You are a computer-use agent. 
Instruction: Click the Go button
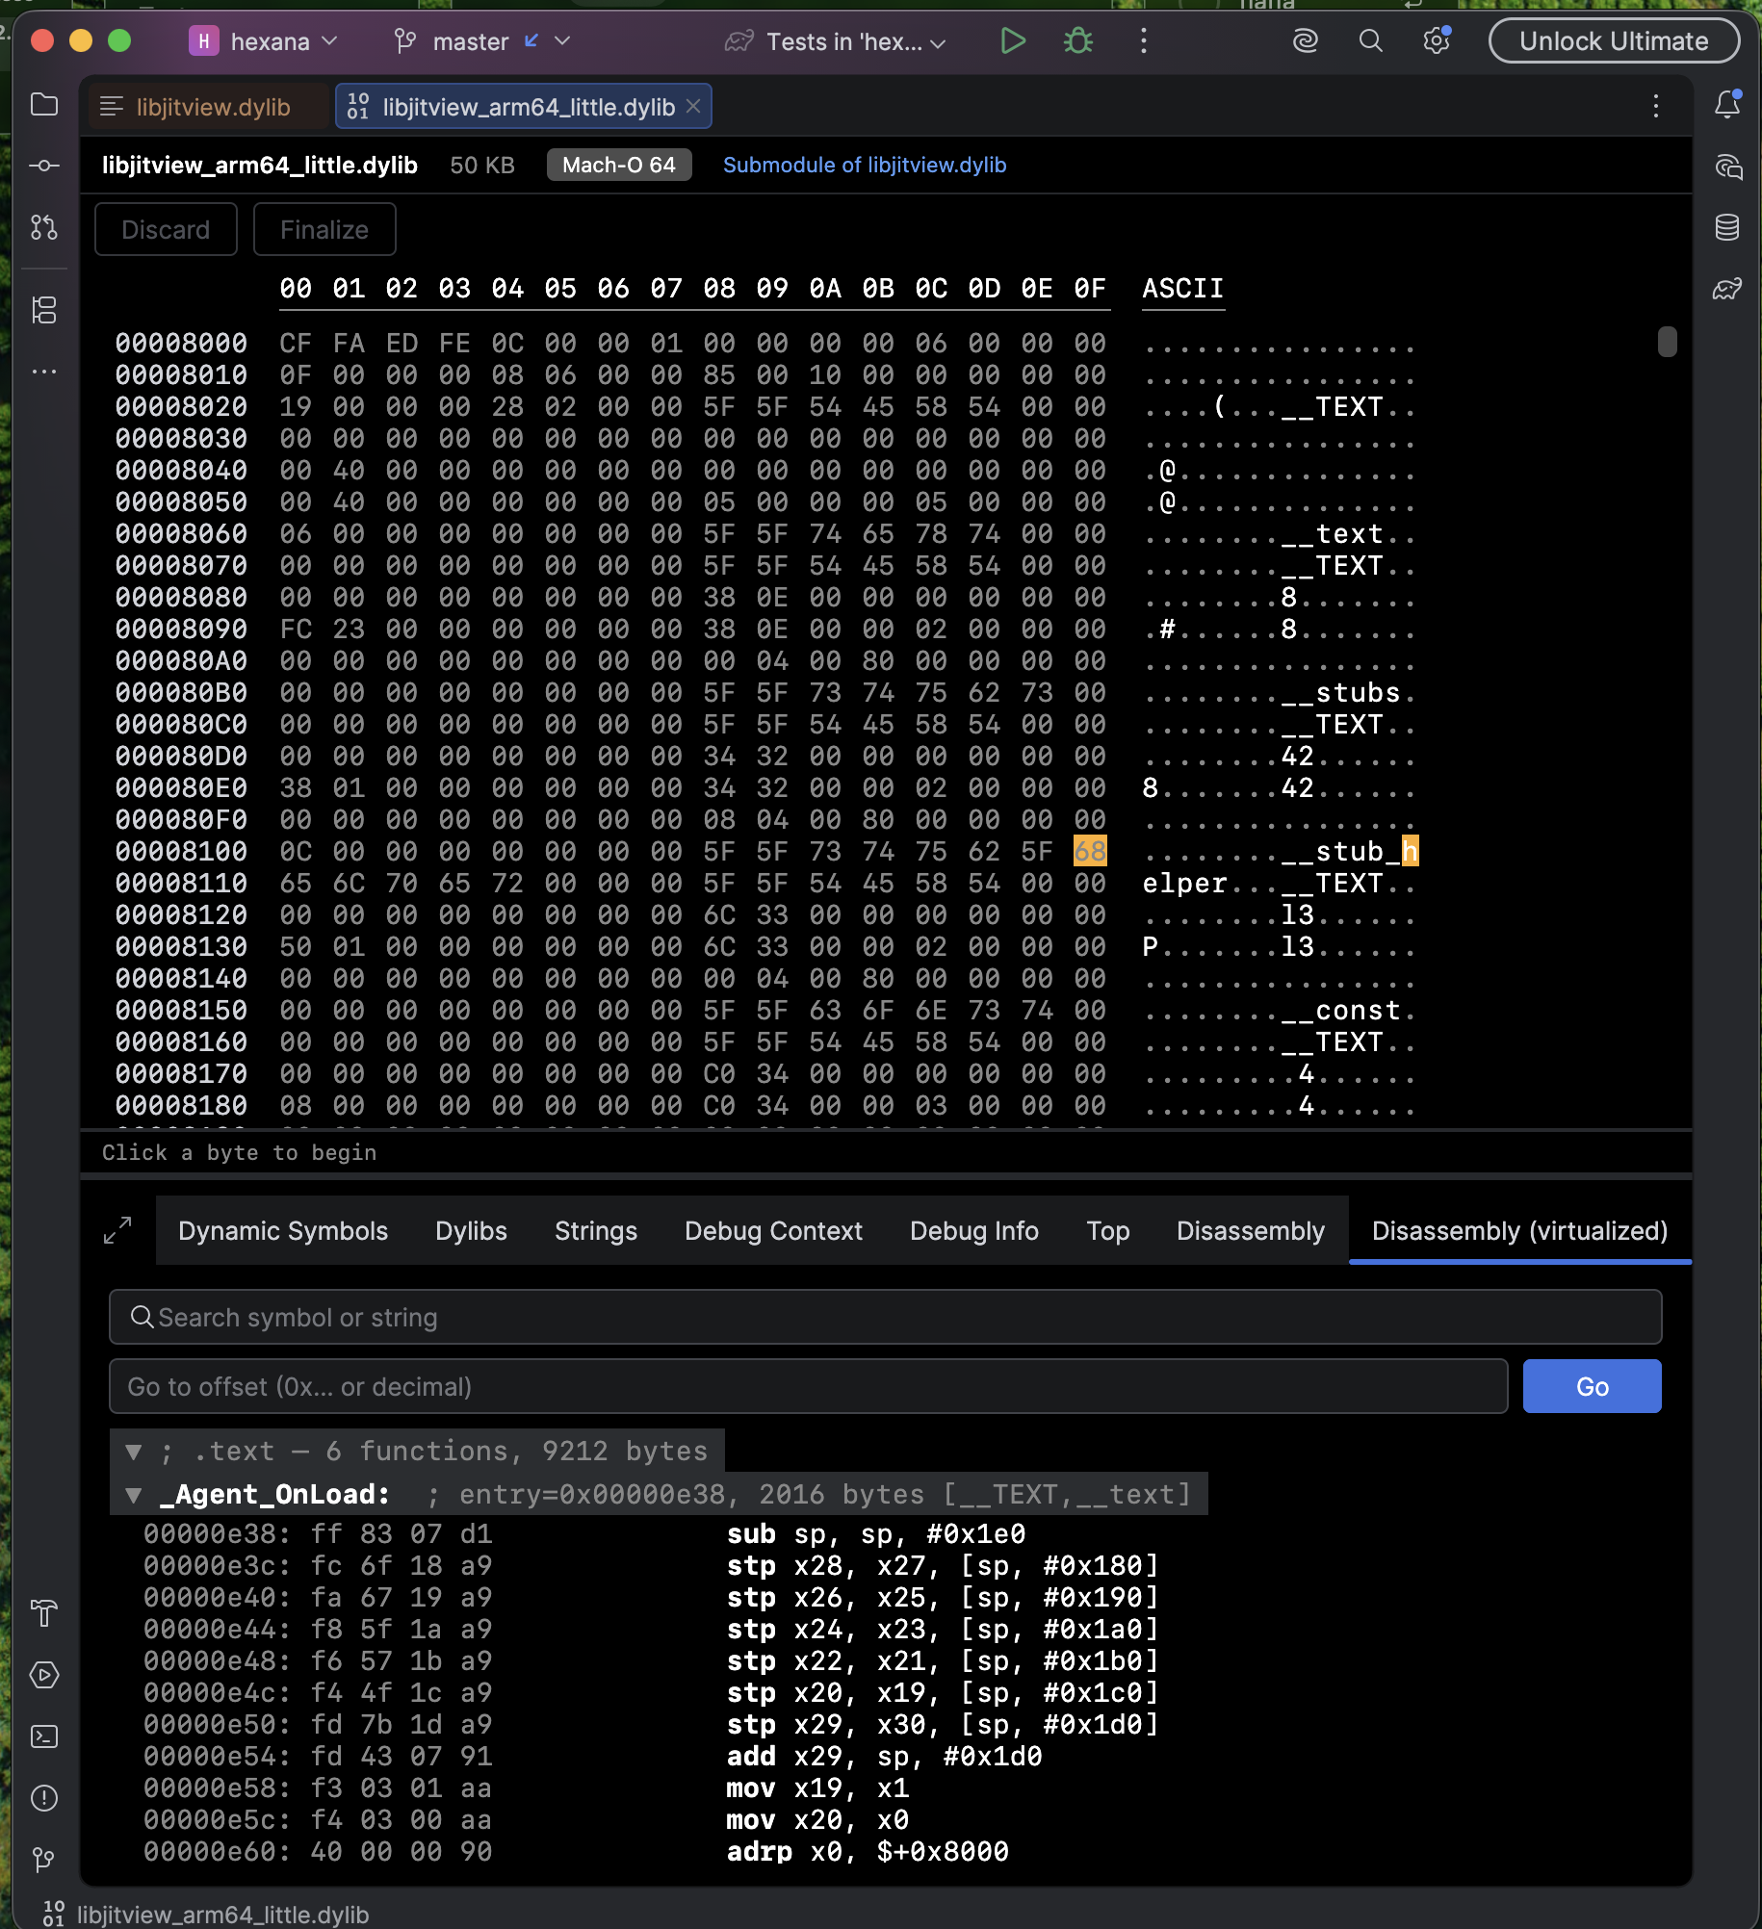(1592, 1386)
